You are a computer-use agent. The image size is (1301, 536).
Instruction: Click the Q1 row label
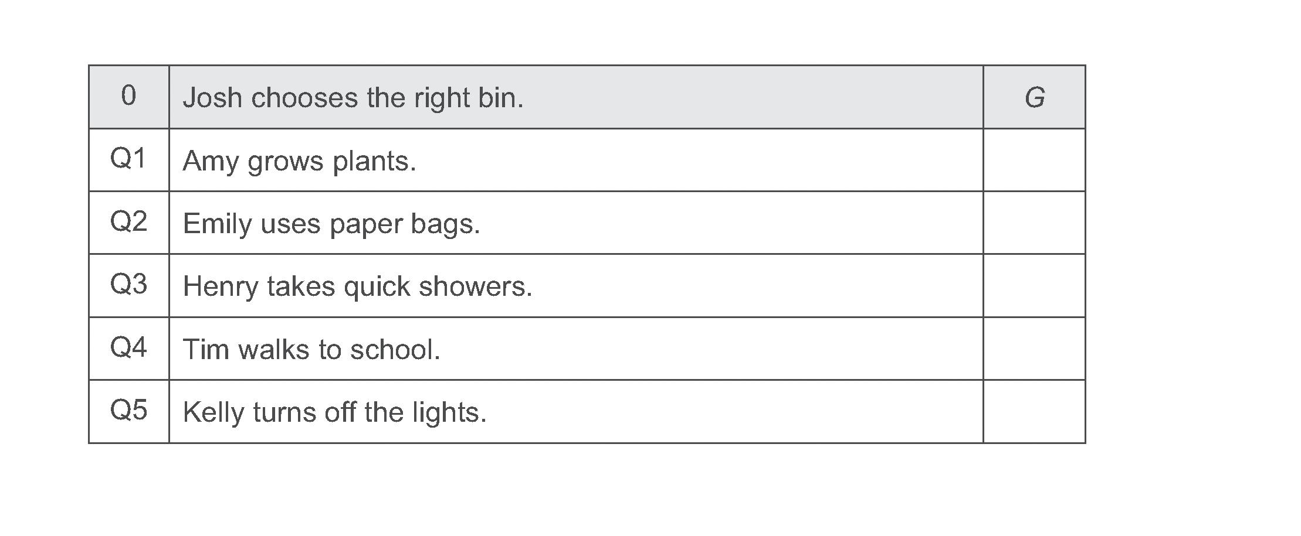click(x=128, y=159)
